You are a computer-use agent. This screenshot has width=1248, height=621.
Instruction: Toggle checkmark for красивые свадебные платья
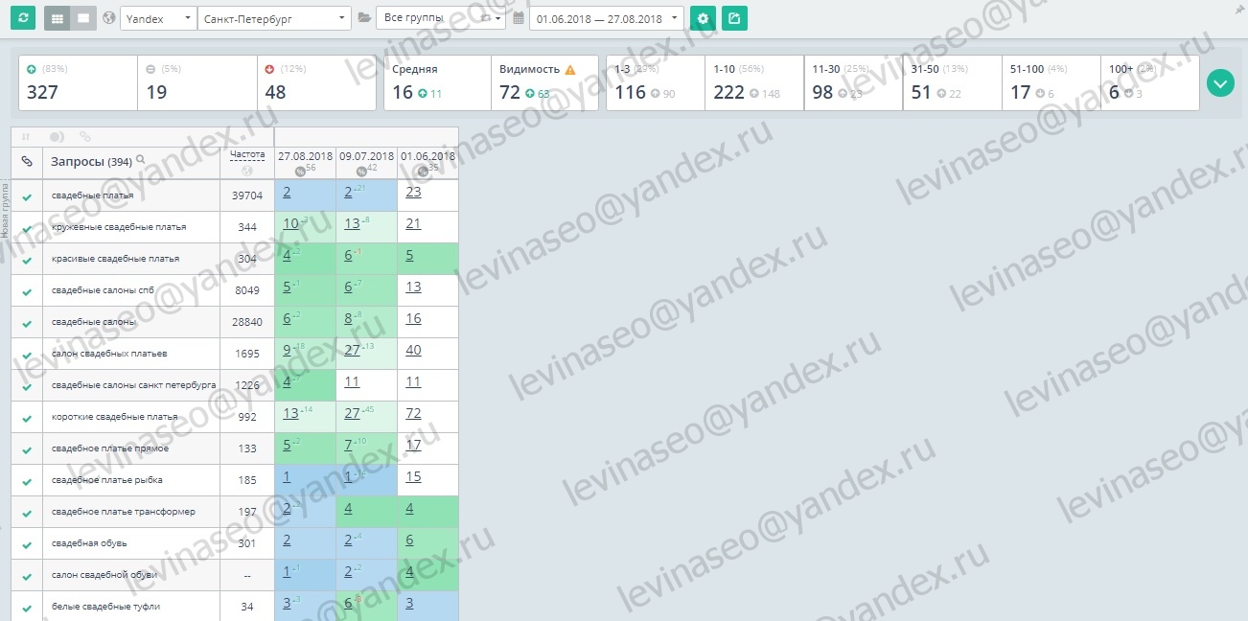click(27, 261)
